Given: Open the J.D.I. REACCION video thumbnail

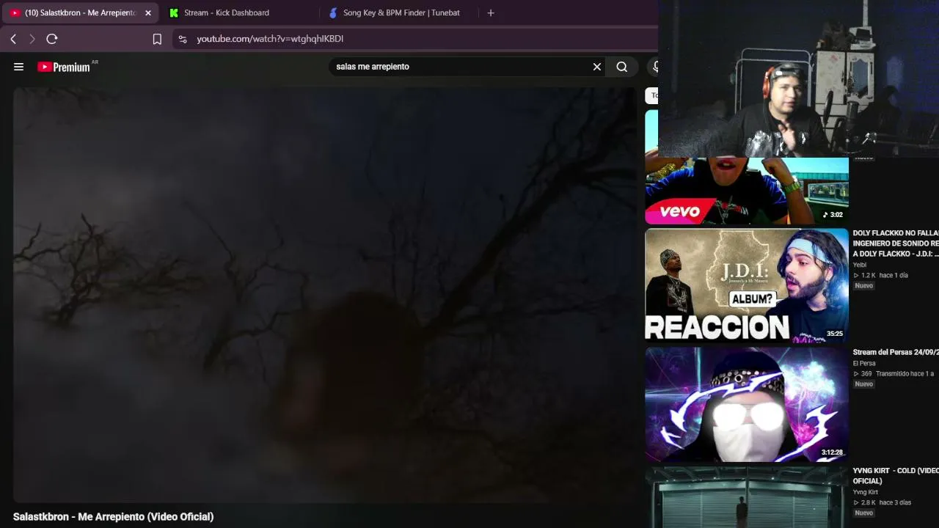Looking at the screenshot, I should pyautogui.click(x=747, y=286).
